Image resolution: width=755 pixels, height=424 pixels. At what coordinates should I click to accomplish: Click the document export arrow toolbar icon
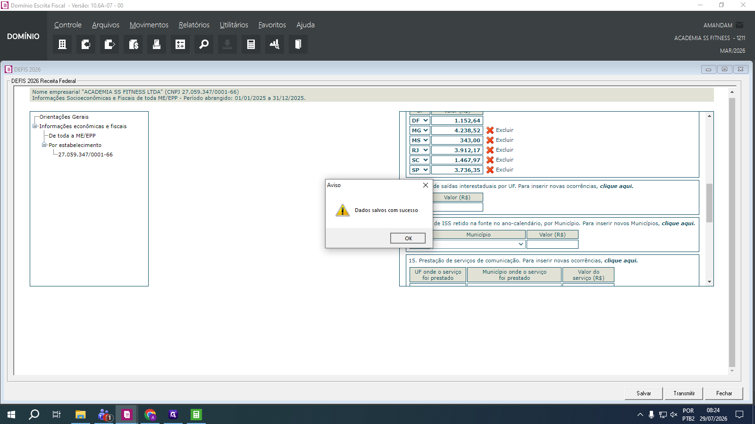(x=109, y=44)
